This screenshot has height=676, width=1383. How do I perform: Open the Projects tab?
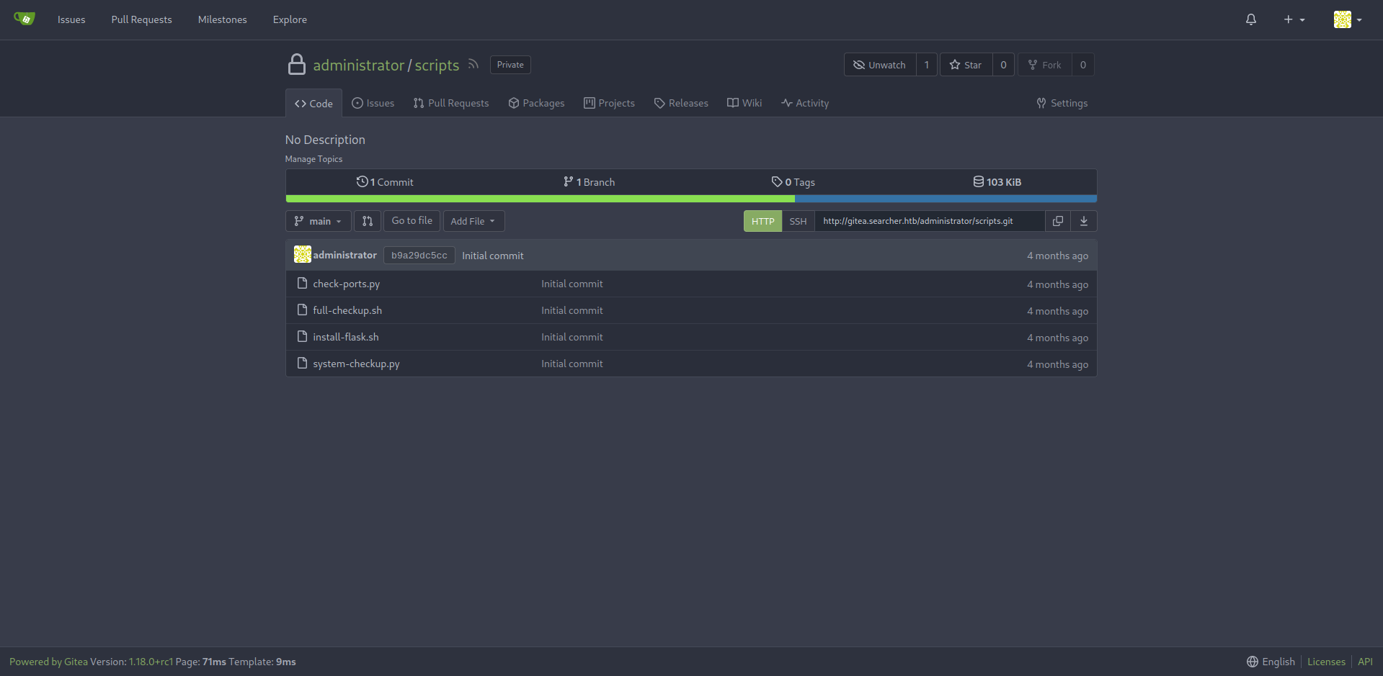[x=609, y=103]
